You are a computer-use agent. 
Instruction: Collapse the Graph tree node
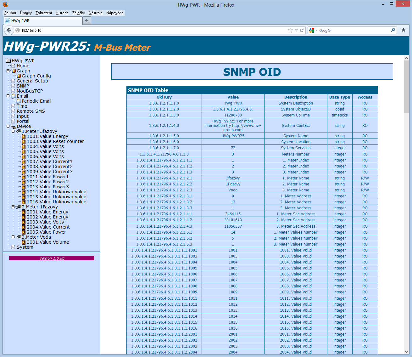click(x=8, y=71)
